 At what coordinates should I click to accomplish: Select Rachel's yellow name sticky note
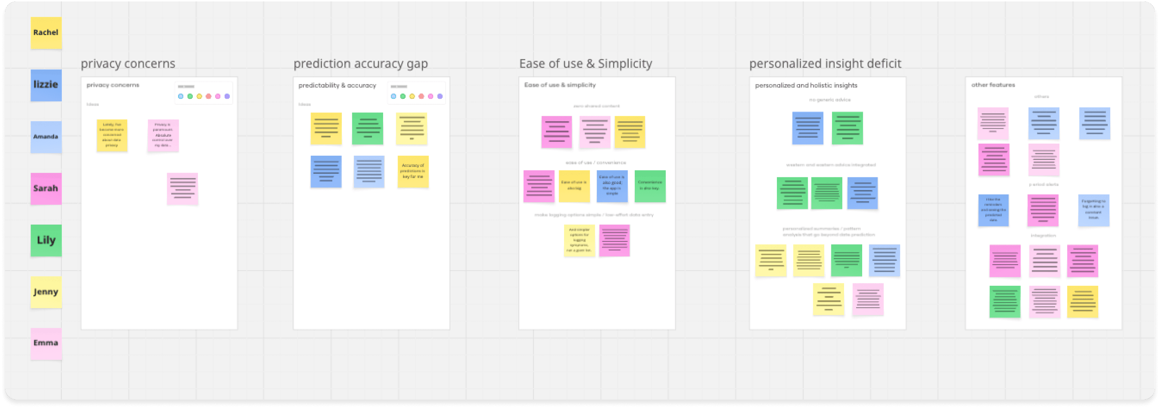[46, 32]
